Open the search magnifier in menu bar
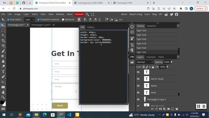The width and height of the screenshot is (209, 118). point(87,14)
